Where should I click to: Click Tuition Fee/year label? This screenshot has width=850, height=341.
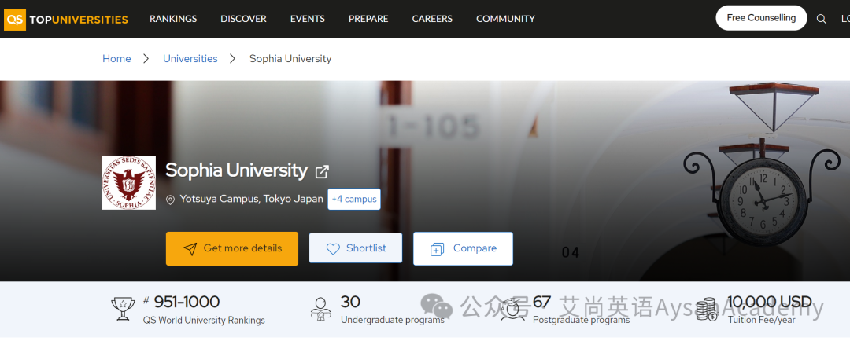pyautogui.click(x=762, y=320)
